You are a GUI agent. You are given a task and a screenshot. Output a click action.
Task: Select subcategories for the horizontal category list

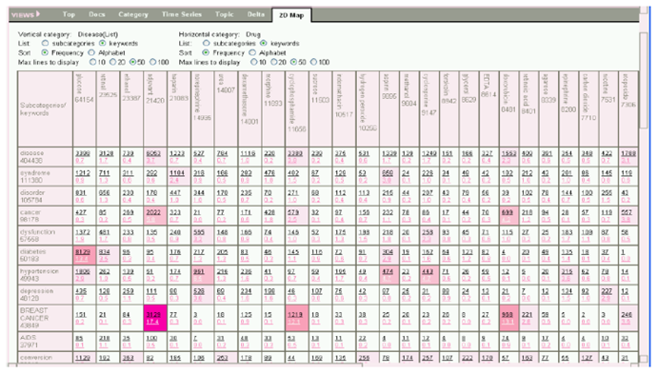(x=207, y=43)
